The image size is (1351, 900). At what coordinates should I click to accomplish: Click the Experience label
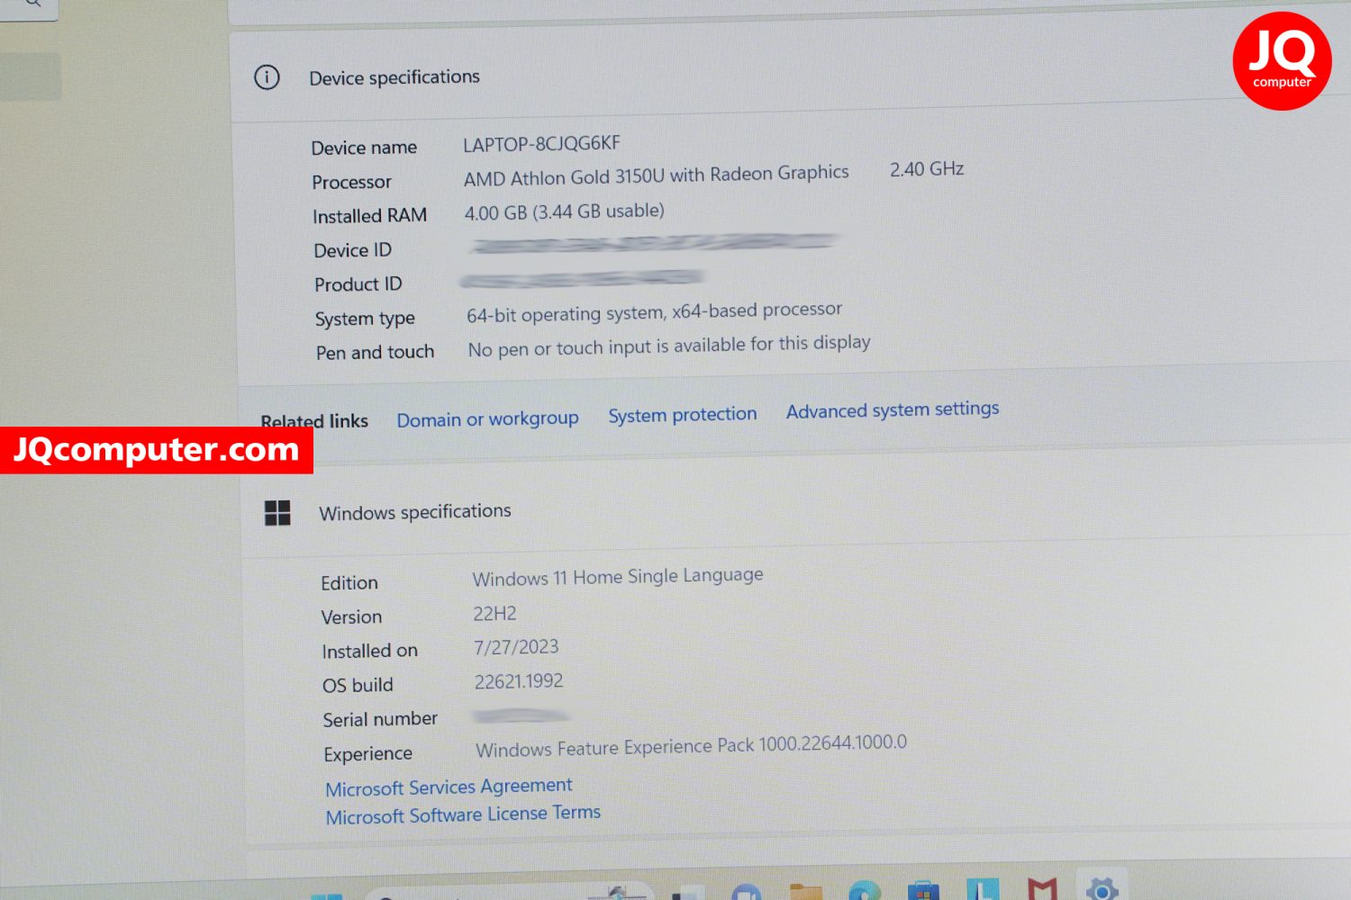pyautogui.click(x=367, y=754)
